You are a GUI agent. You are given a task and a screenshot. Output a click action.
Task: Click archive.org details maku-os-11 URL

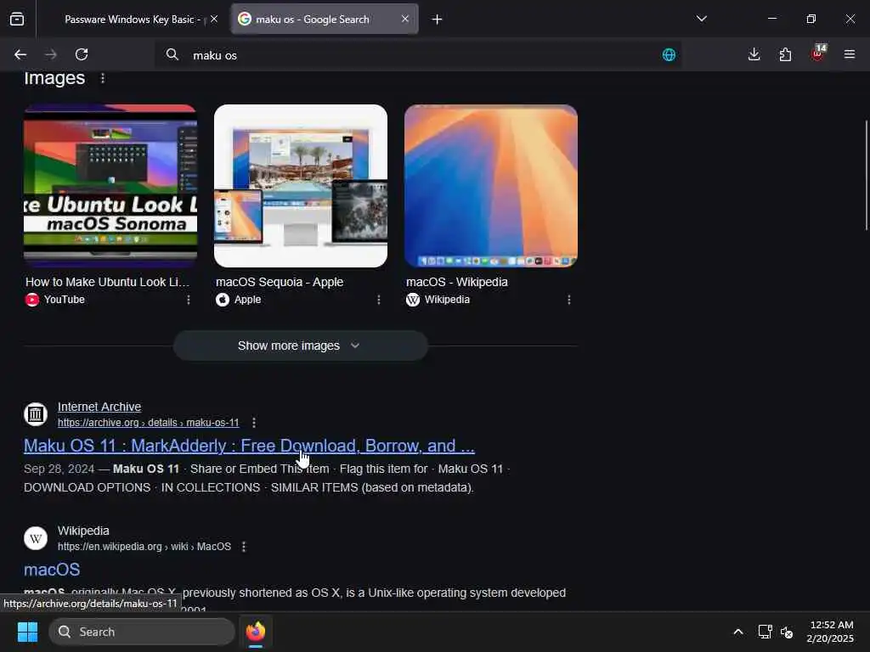point(148,423)
